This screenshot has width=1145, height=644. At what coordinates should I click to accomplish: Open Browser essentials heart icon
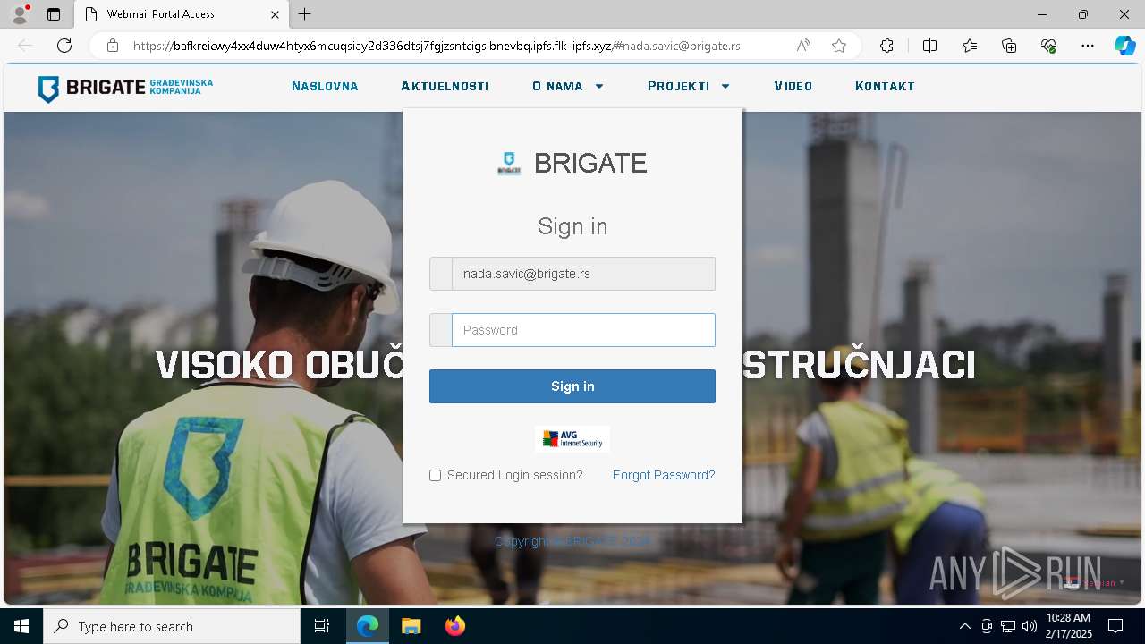click(1048, 46)
